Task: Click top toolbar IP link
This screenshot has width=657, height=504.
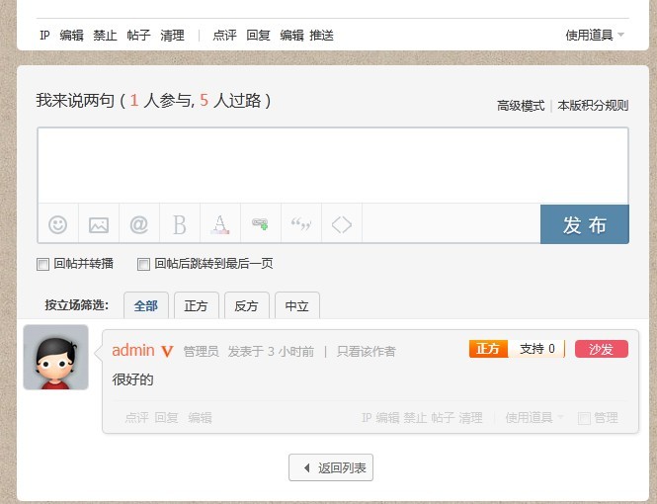Action: 44,36
